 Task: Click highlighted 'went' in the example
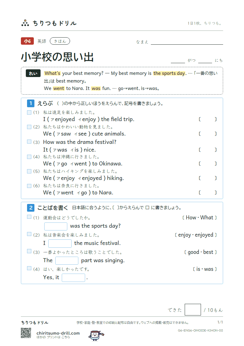59,88
